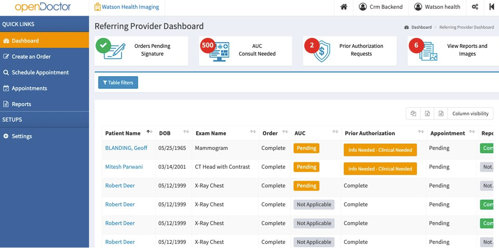Click the green checkmark badge on Orders card

103,45
